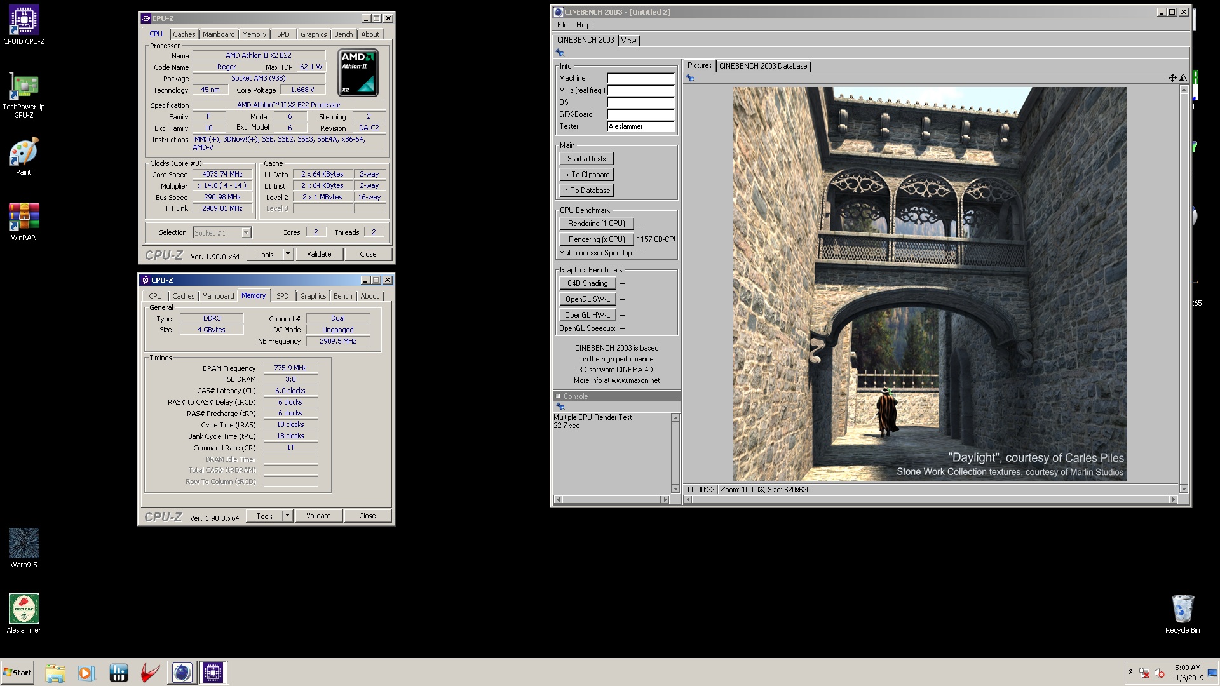Open the WinRAR desktop icon
This screenshot has width=1220, height=686.
point(24,222)
